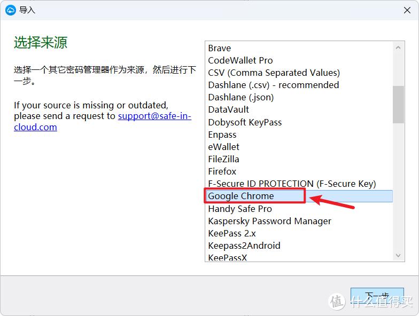Choose DataVault as the source
This screenshot has height=316, width=419.
click(229, 109)
